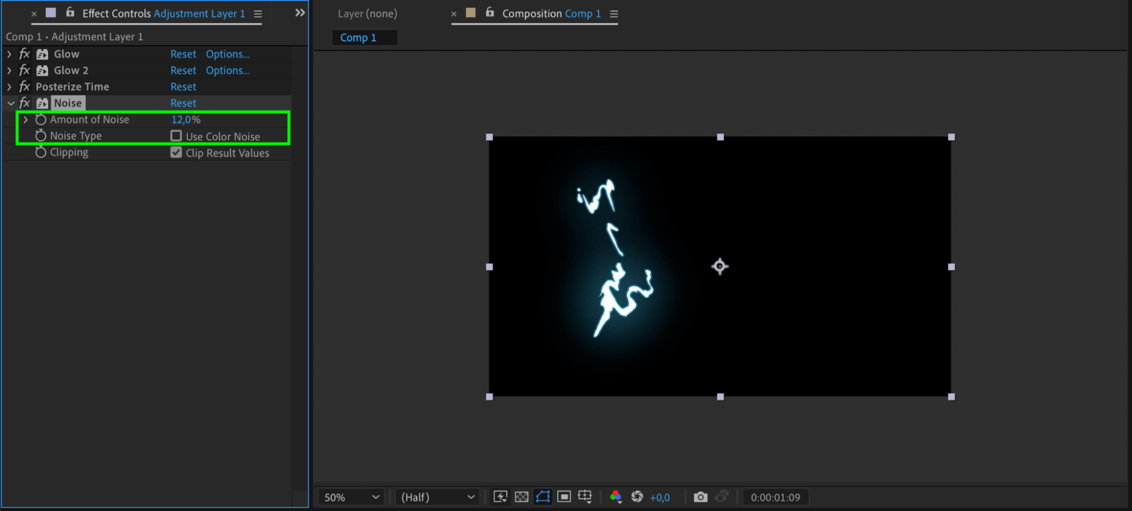
Task: Switch to the Effect Controls tab
Action: [x=164, y=14]
